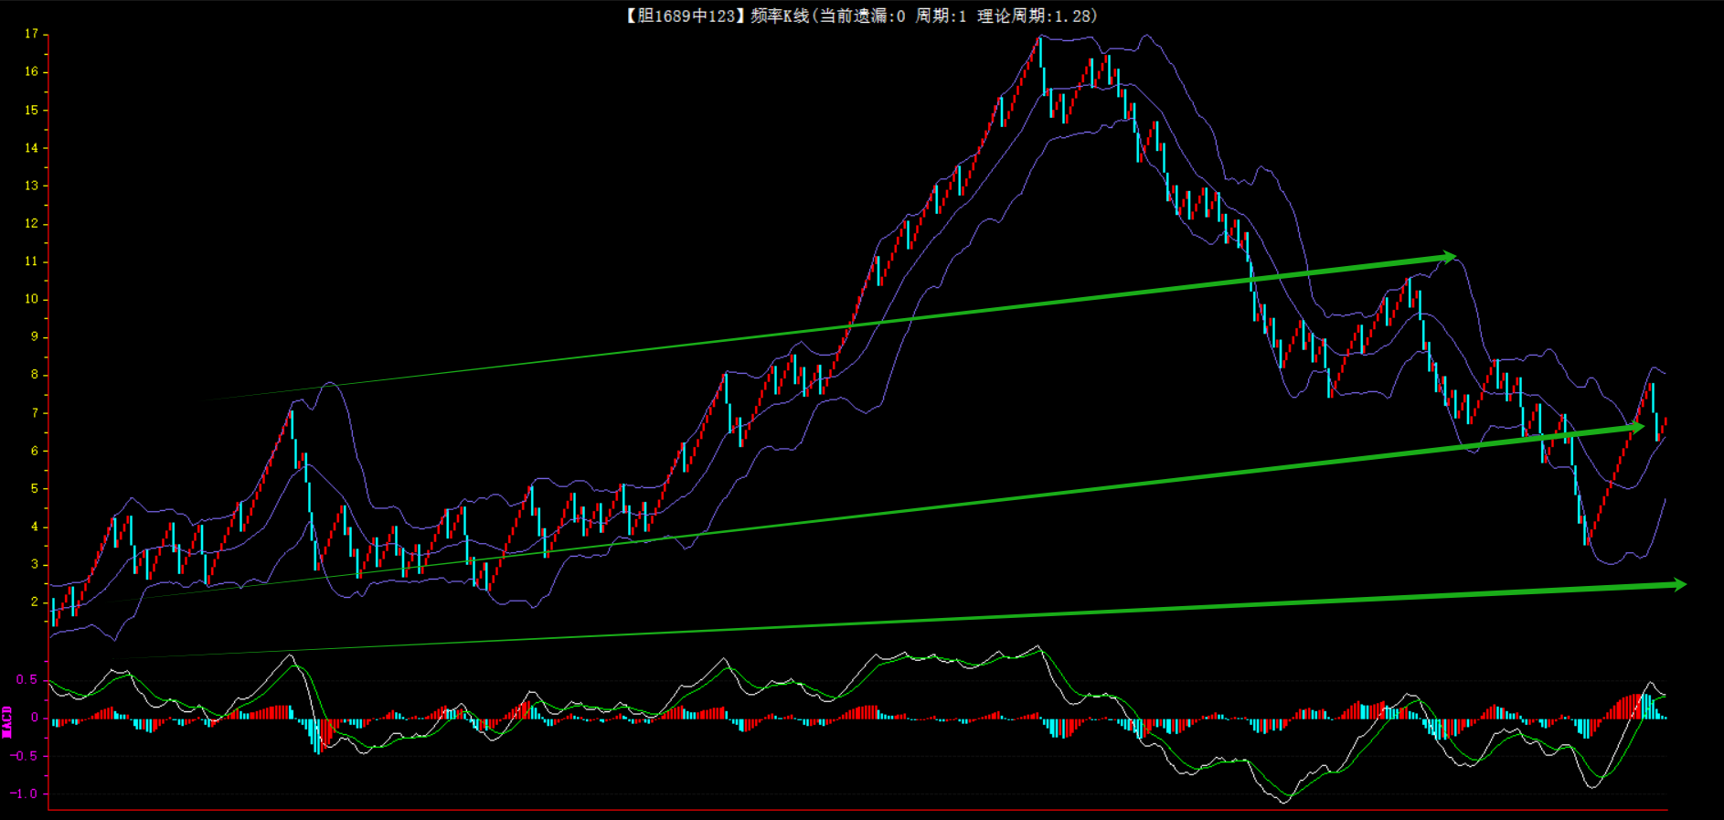Select the 13 tick label on the y-axis
The height and width of the screenshot is (820, 1724).
coord(31,186)
